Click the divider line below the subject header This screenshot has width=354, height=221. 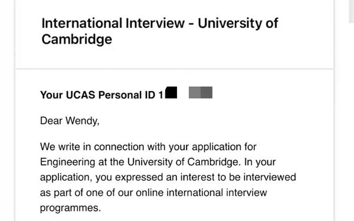click(x=175, y=69)
